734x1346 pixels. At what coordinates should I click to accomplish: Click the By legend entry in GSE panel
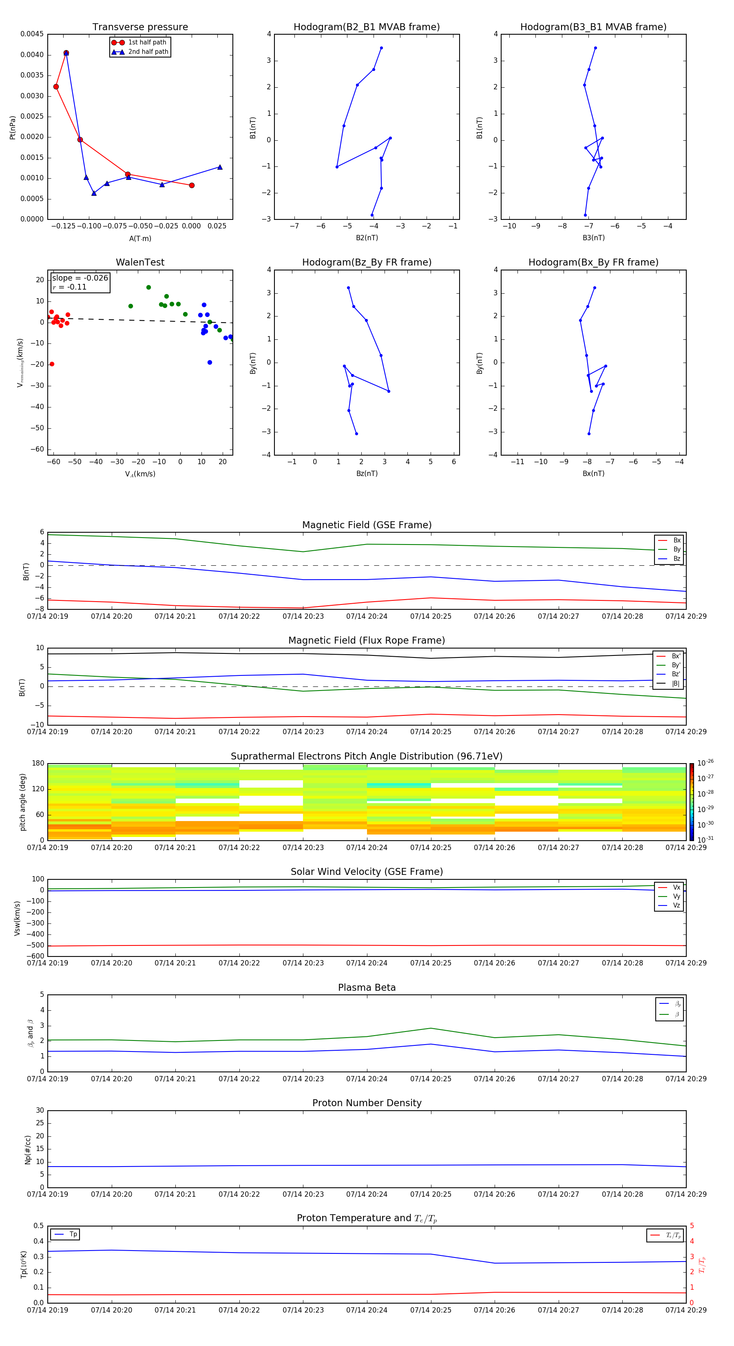click(x=669, y=549)
